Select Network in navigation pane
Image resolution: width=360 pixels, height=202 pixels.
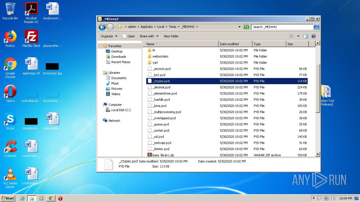point(114,121)
